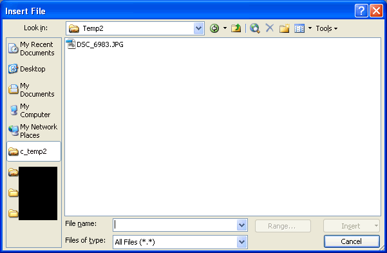Click the Delete X icon
This screenshot has width=387, height=253.
(270, 28)
